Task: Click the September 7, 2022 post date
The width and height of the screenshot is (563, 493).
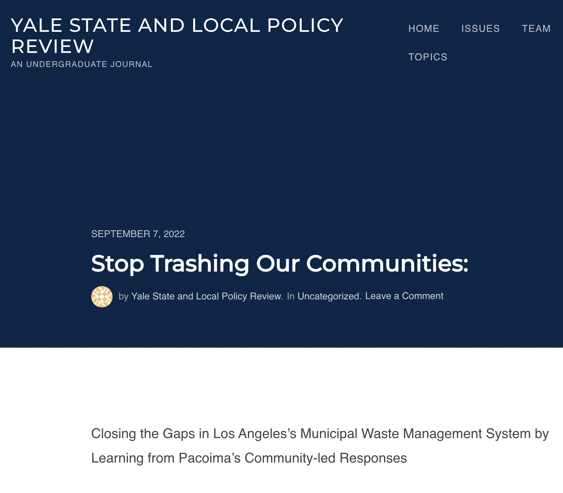Action: coord(138,234)
